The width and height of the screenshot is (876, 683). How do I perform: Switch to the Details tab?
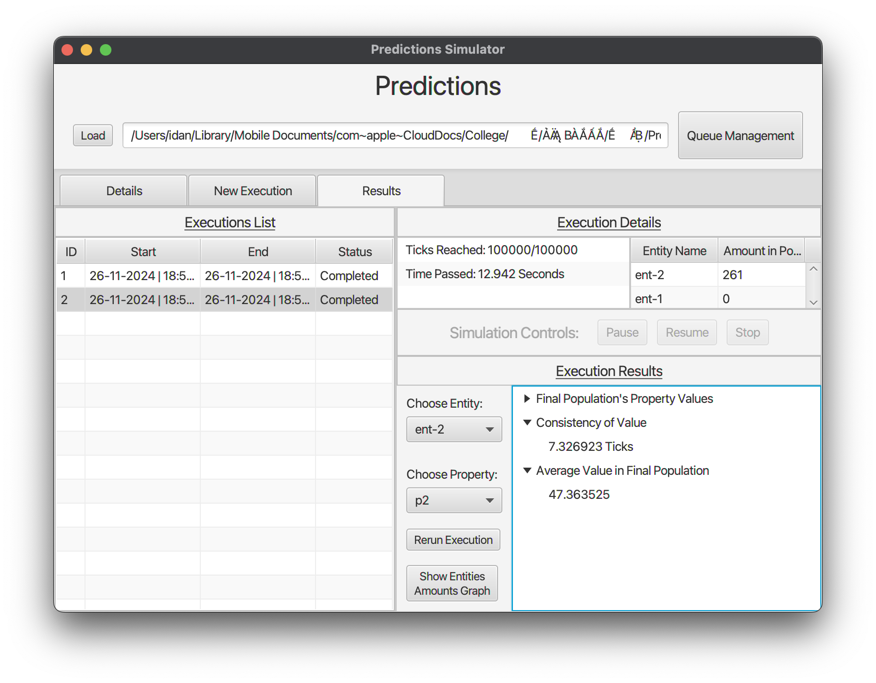(x=123, y=190)
